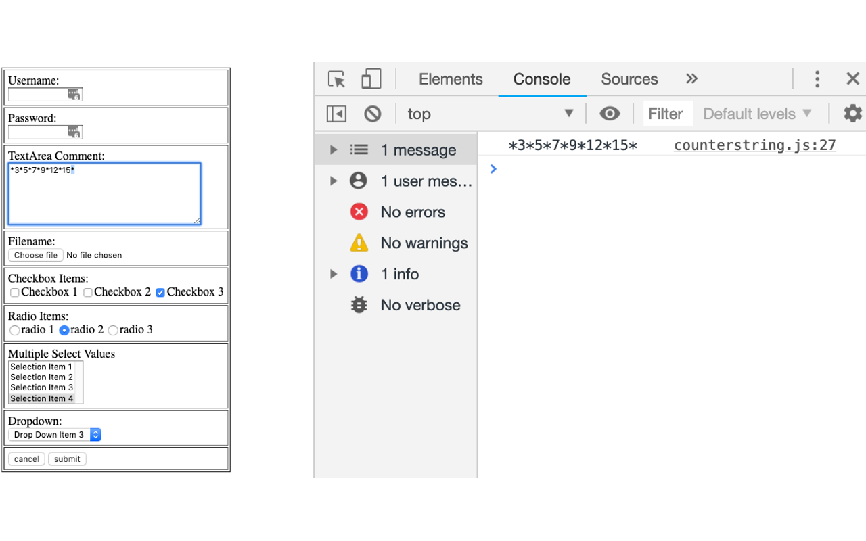Check Checkbox 1
The image size is (866, 541).
(x=14, y=293)
